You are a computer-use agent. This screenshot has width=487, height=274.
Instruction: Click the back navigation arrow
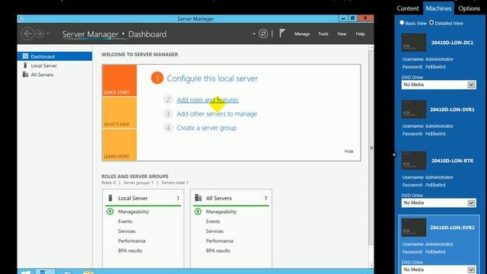point(27,33)
